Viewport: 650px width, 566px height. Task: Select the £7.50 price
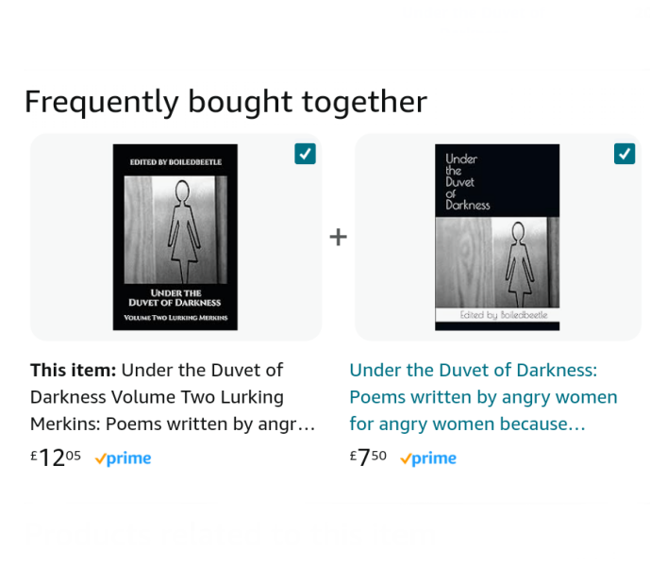(x=368, y=458)
